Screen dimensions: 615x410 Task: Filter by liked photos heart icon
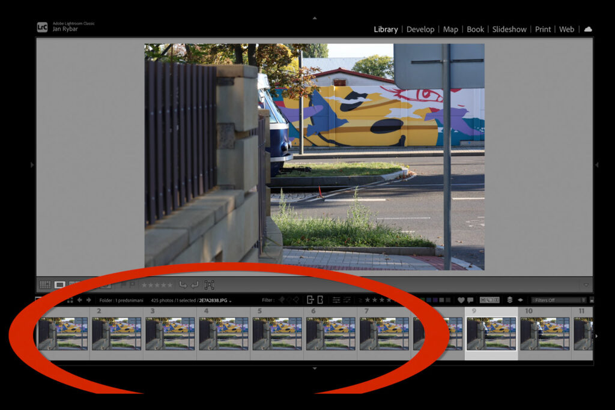(461, 300)
